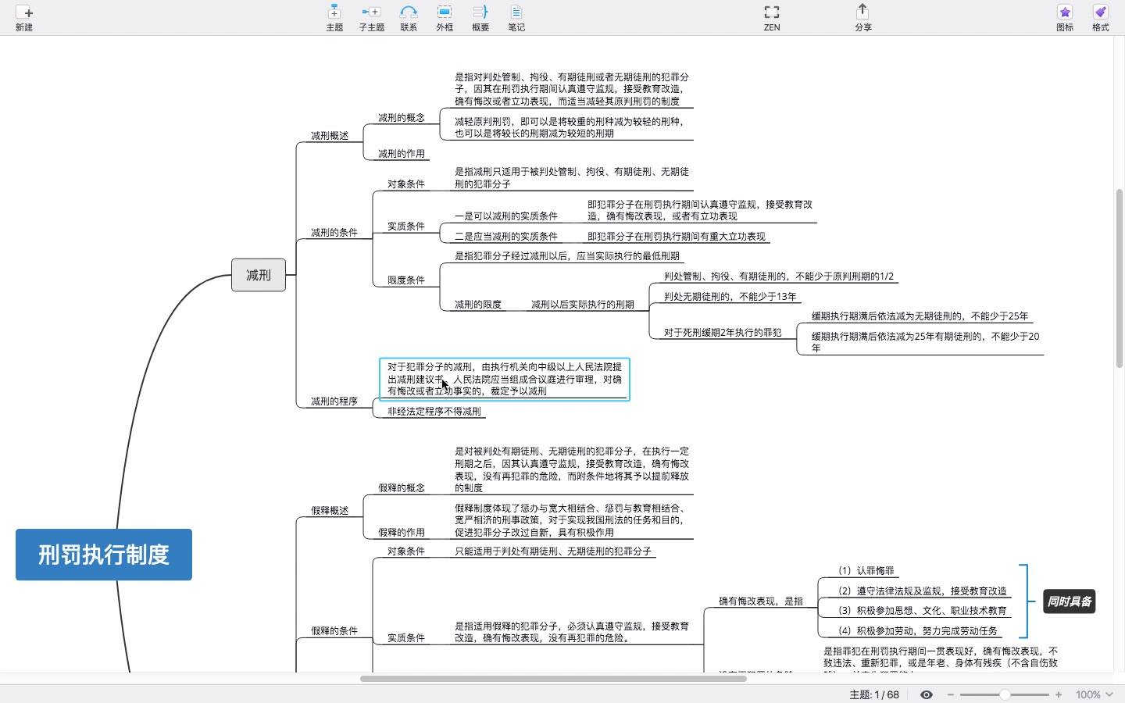Viewport: 1125px width, 703px height.
Task: Select the 减刑 main topic node
Action: coord(259,275)
